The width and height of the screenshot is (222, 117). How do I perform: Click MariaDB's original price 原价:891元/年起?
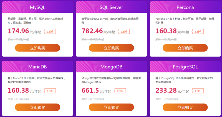(18, 99)
